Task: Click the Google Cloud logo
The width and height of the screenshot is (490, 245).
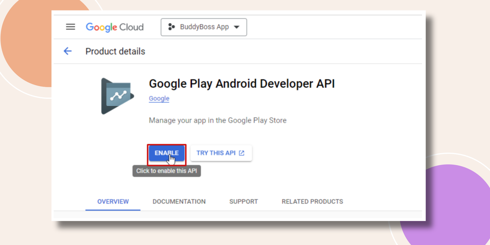Action: tap(115, 27)
